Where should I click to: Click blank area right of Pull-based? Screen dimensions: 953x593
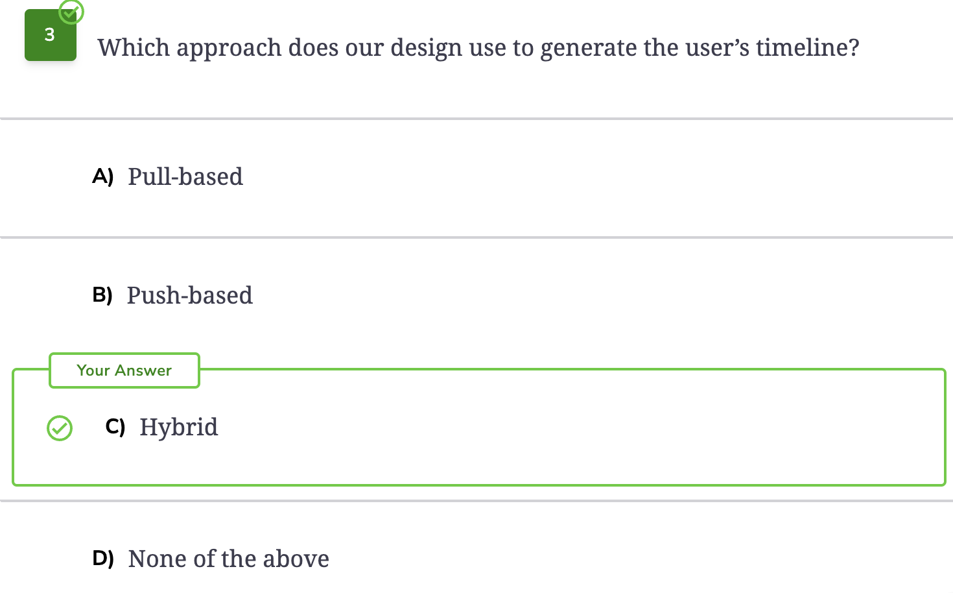[x=583, y=176]
